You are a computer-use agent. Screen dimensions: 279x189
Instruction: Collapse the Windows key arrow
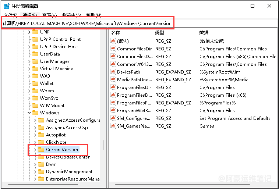click(x=29, y=113)
